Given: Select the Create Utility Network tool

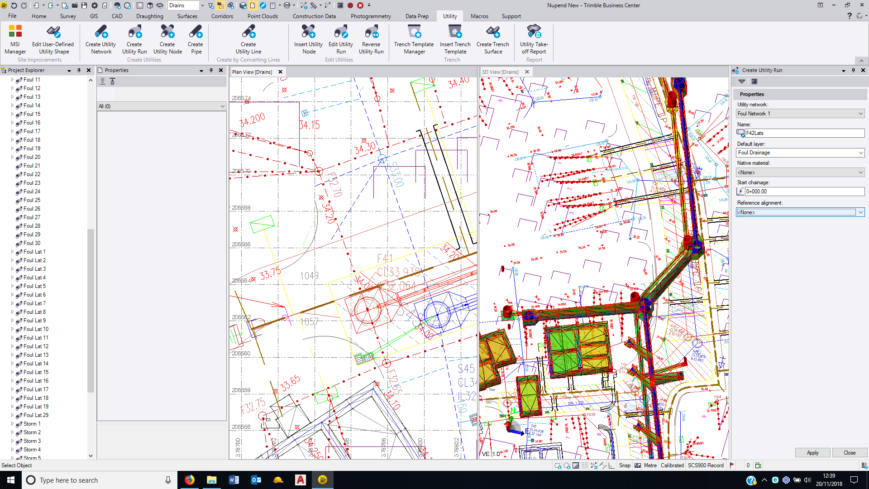Looking at the screenshot, I should 100,39.
